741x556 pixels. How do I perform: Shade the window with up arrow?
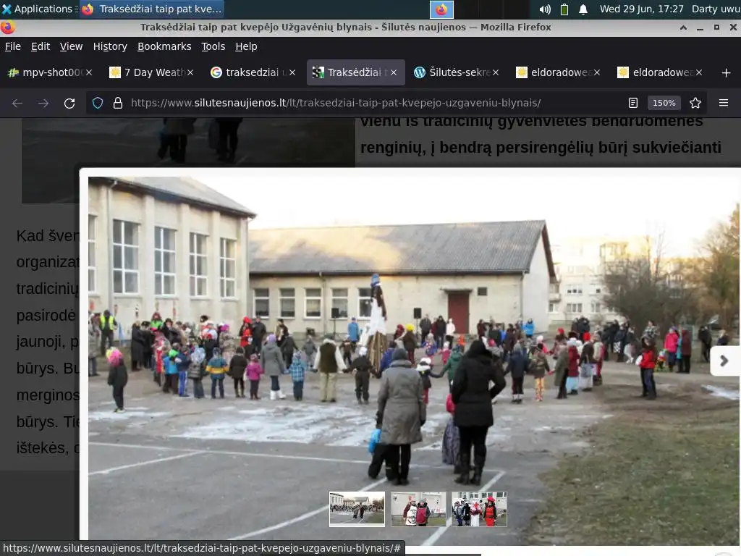click(x=683, y=28)
